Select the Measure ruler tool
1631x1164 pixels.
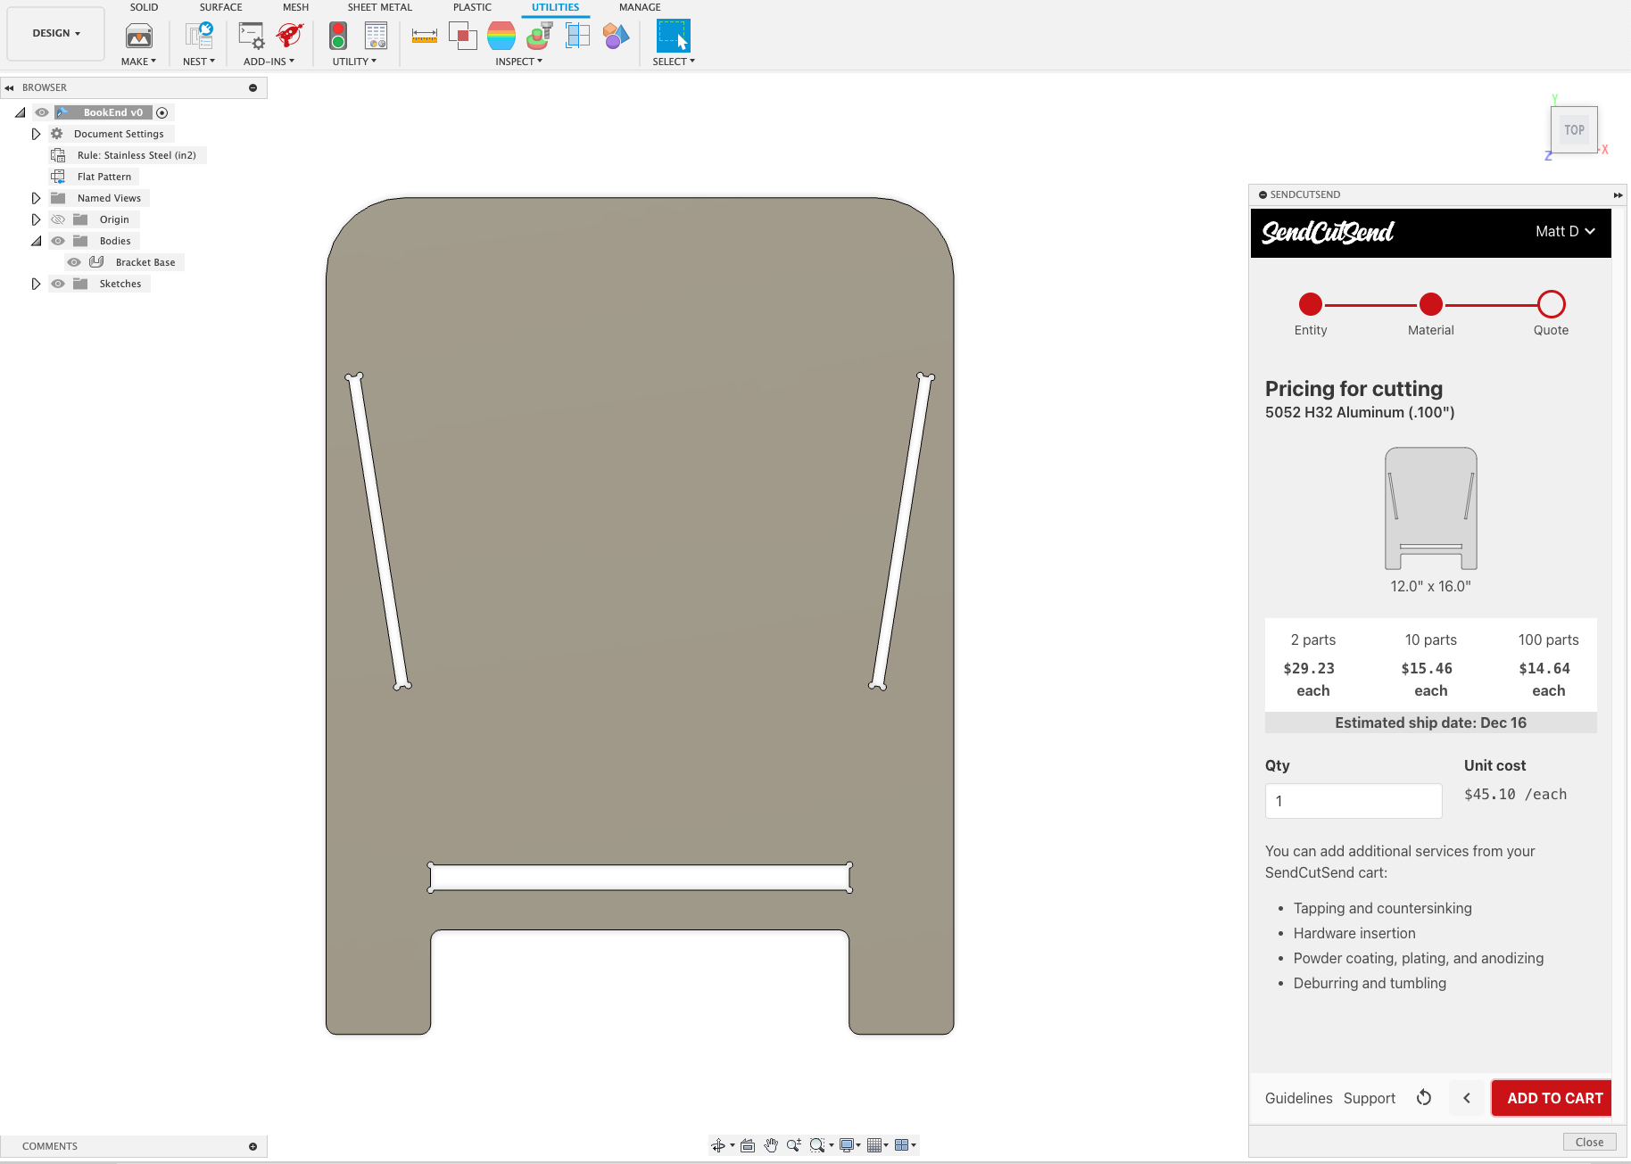425,36
